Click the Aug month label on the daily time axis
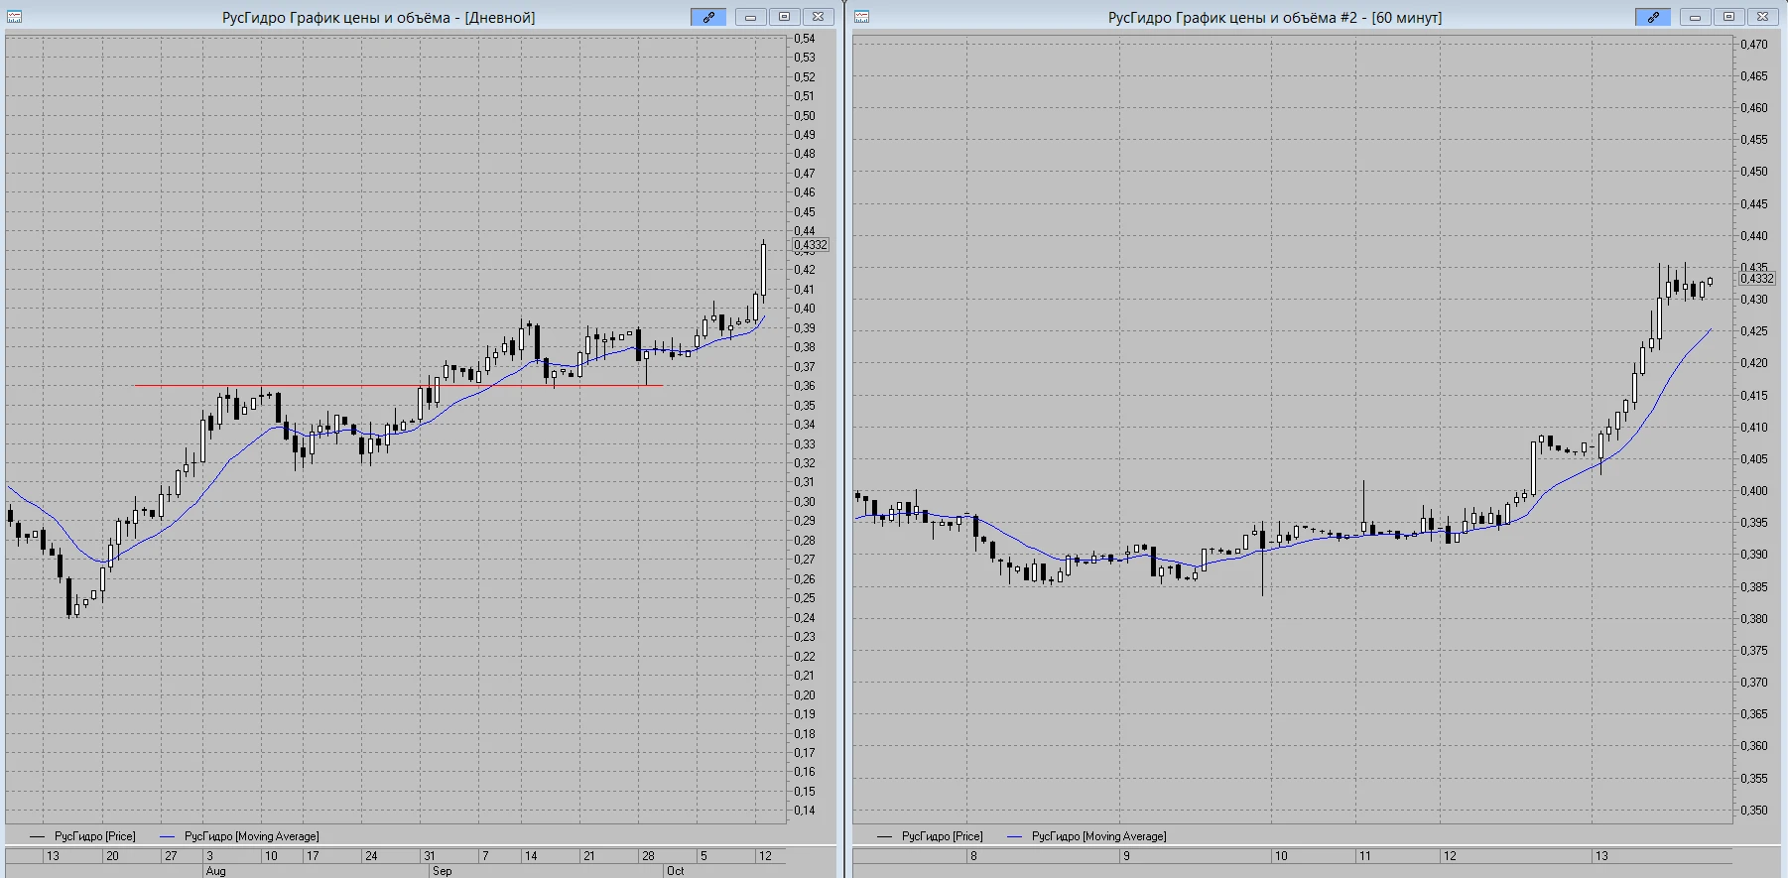Viewport: 1788px width, 878px height. (x=215, y=871)
